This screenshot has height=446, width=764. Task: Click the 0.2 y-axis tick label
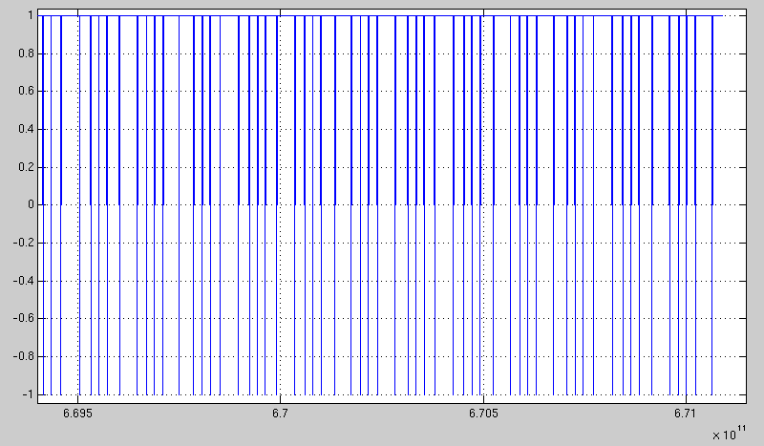(24, 167)
